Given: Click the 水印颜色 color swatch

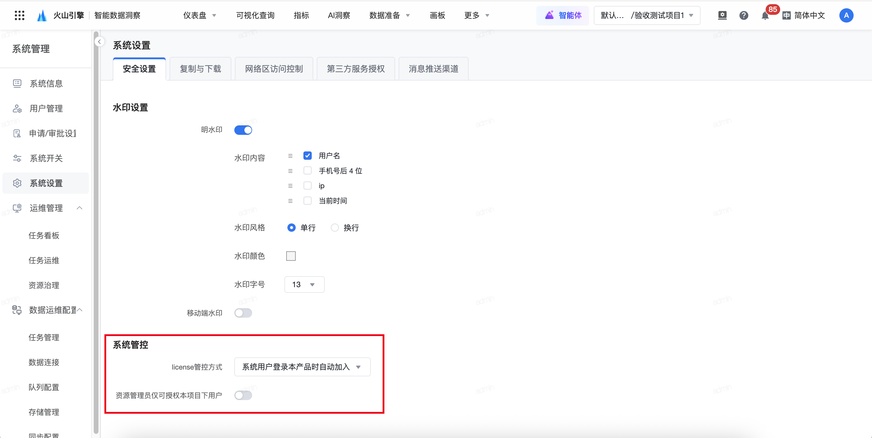Looking at the screenshot, I should (291, 256).
